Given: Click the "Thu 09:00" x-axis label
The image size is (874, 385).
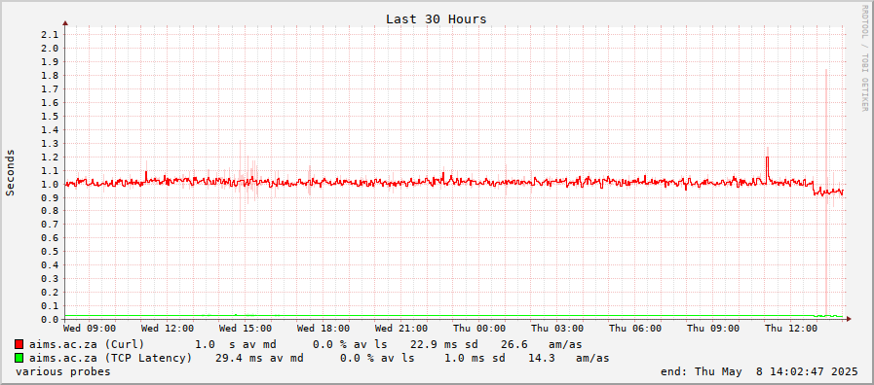Looking at the screenshot, I should [714, 329].
